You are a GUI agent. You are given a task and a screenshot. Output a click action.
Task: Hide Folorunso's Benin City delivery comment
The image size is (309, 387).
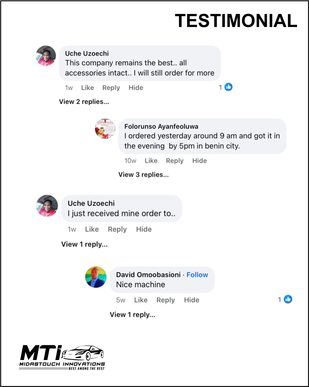[199, 161]
